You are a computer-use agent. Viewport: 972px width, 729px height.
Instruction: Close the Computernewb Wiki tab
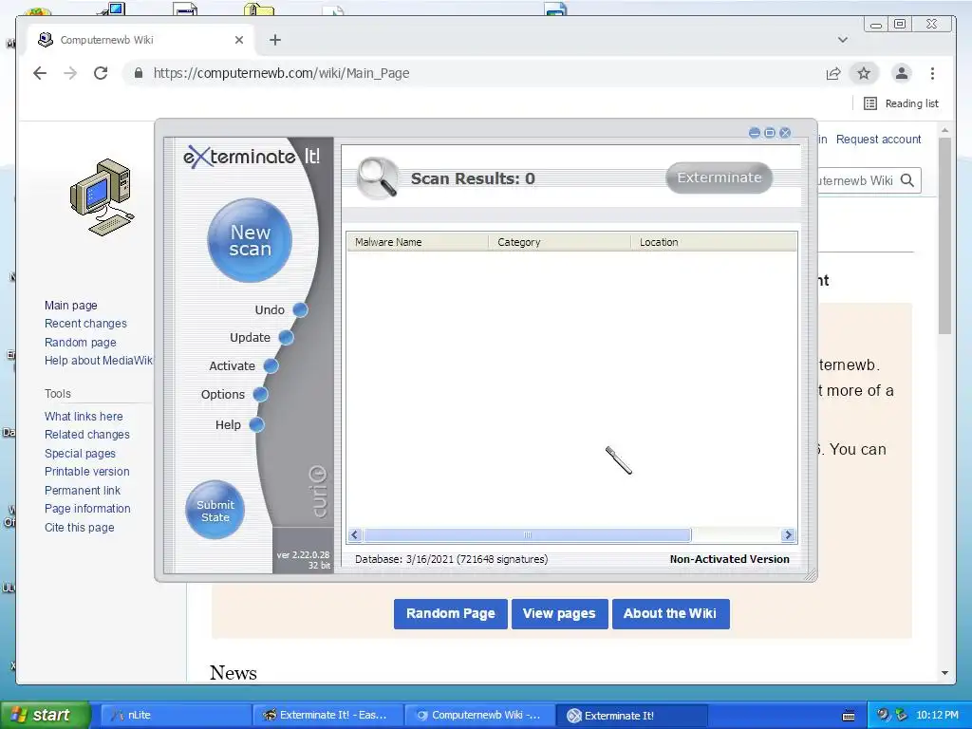click(x=239, y=40)
